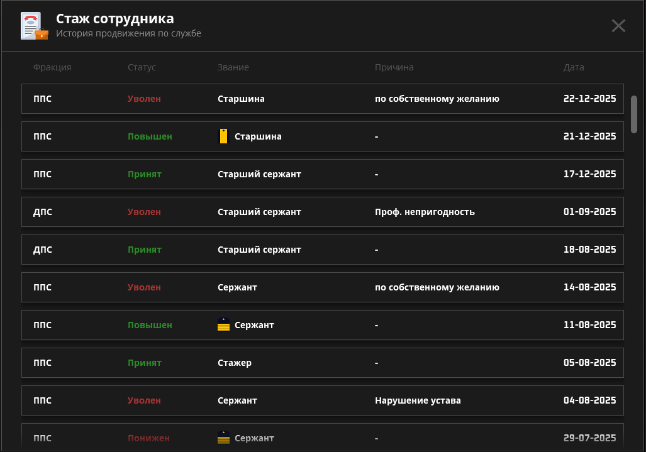Viewport: 646px width, 452px height.
Task: Click the employee record icon in header
Action: [x=34, y=26]
